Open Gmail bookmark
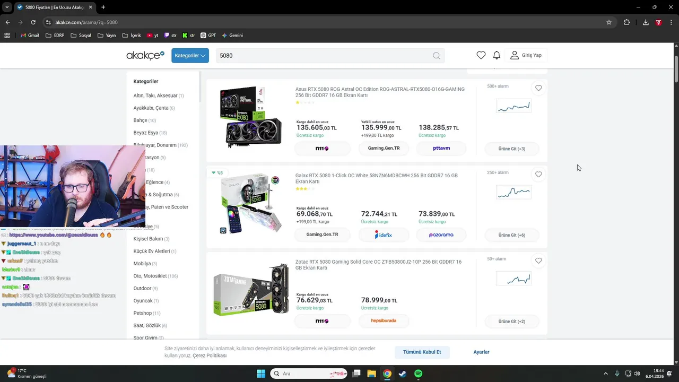679x382 pixels. pyautogui.click(x=29, y=36)
